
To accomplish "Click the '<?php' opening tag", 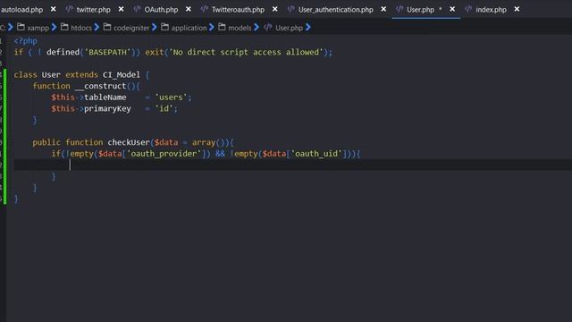I will click(x=26, y=41).
